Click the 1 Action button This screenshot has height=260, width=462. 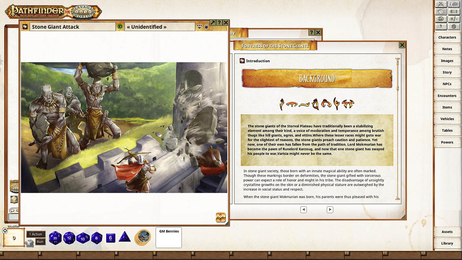[x=35, y=234]
